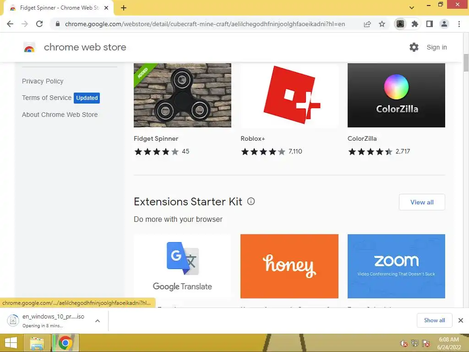Go back to previous page

pos(10,24)
